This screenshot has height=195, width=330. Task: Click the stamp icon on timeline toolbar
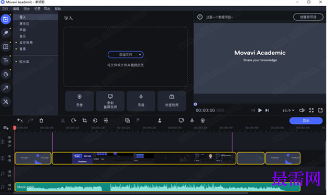pyautogui.click(x=160, y=120)
